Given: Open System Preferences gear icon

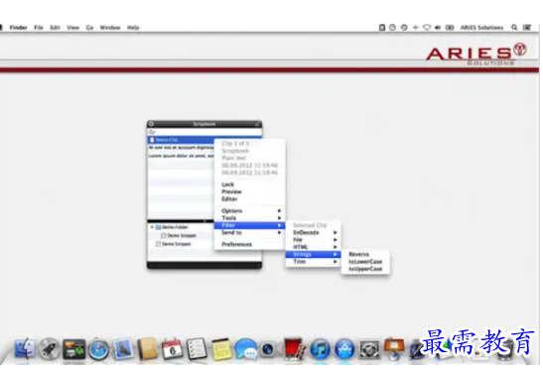Looking at the screenshot, I should pos(369,348).
